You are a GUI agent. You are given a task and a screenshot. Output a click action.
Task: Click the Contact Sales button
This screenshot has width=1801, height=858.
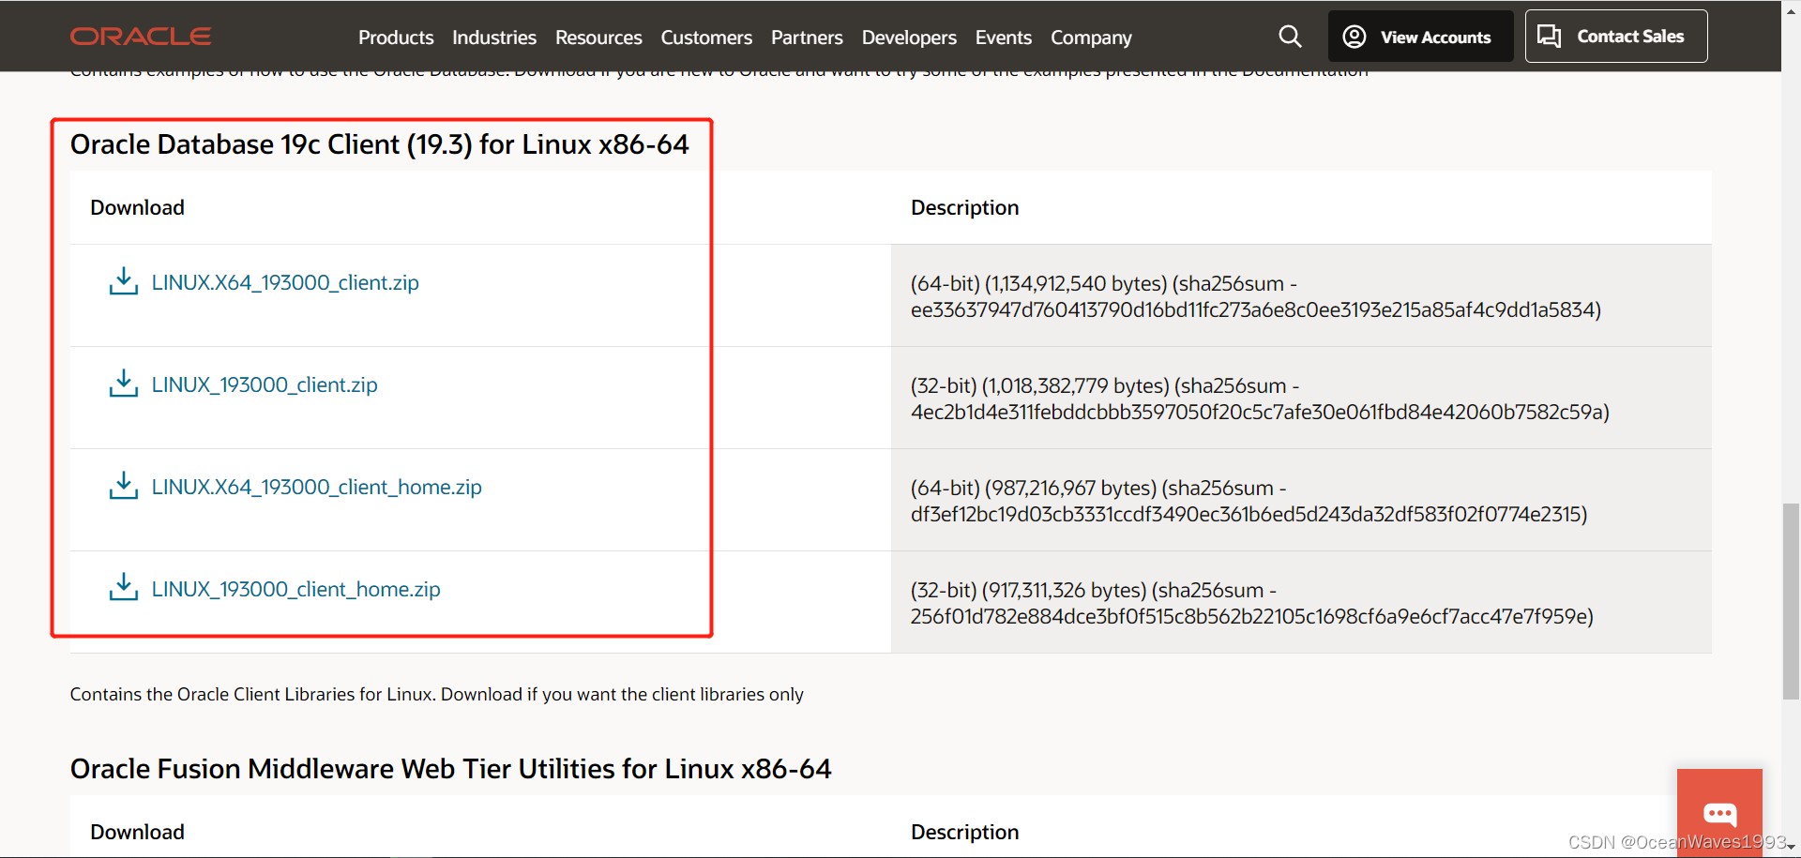(x=1616, y=37)
